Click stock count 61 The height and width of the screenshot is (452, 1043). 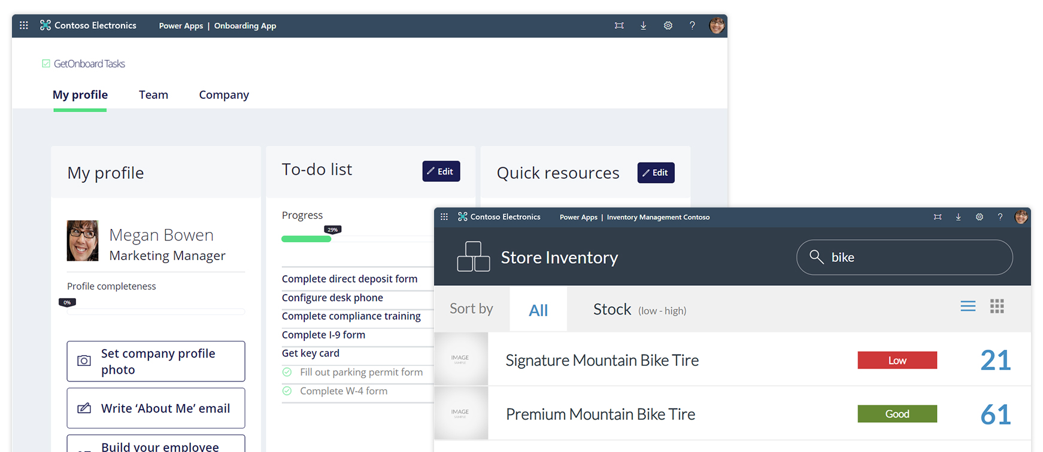tap(996, 414)
